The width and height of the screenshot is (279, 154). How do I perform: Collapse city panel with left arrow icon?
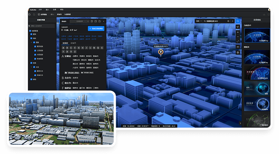104,22
